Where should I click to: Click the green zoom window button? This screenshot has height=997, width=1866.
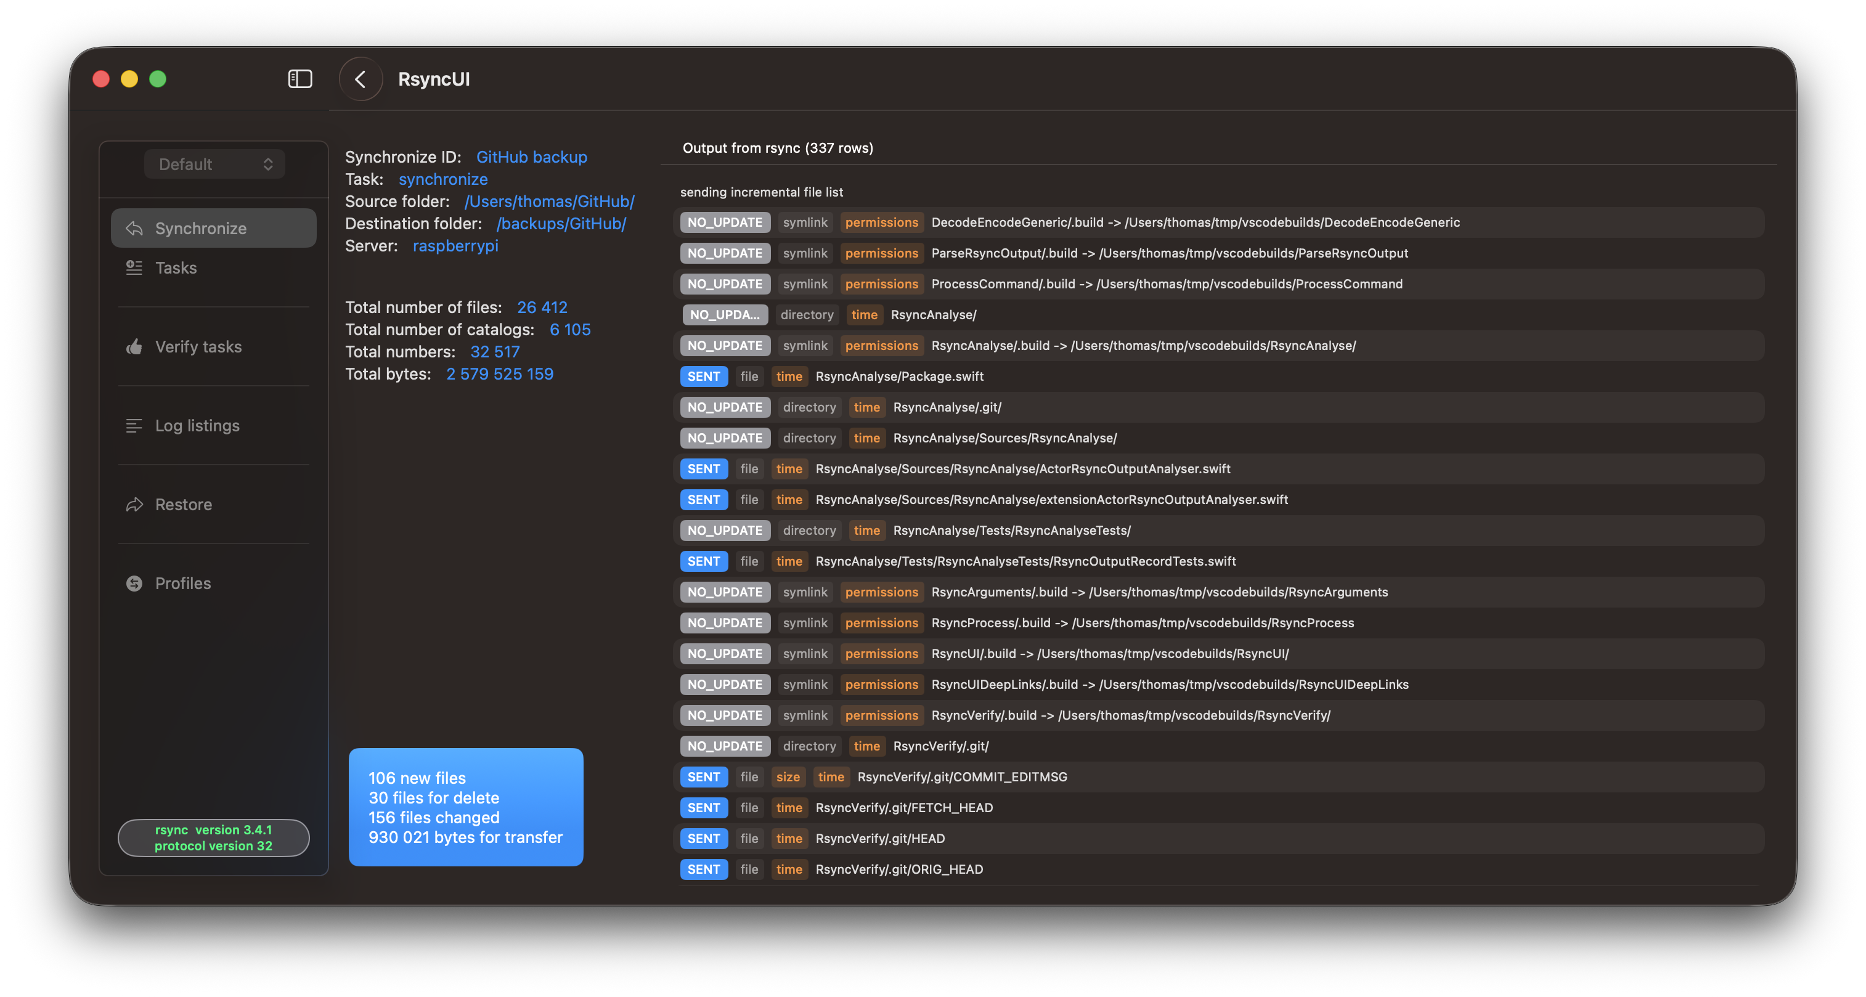[x=158, y=79]
